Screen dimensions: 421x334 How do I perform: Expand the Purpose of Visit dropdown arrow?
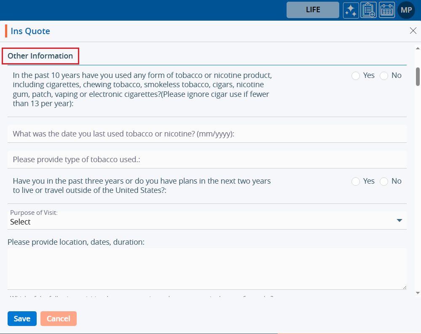[x=400, y=221]
